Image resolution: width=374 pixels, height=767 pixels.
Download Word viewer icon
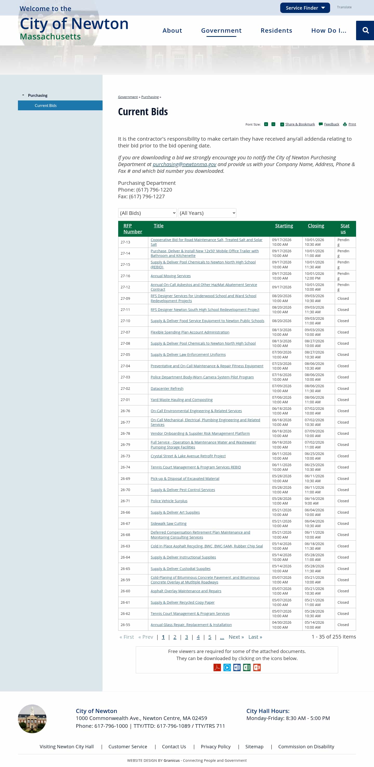coord(237,667)
